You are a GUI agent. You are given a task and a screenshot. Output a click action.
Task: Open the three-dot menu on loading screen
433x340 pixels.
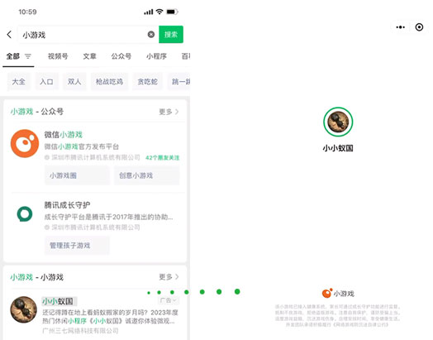point(401,27)
